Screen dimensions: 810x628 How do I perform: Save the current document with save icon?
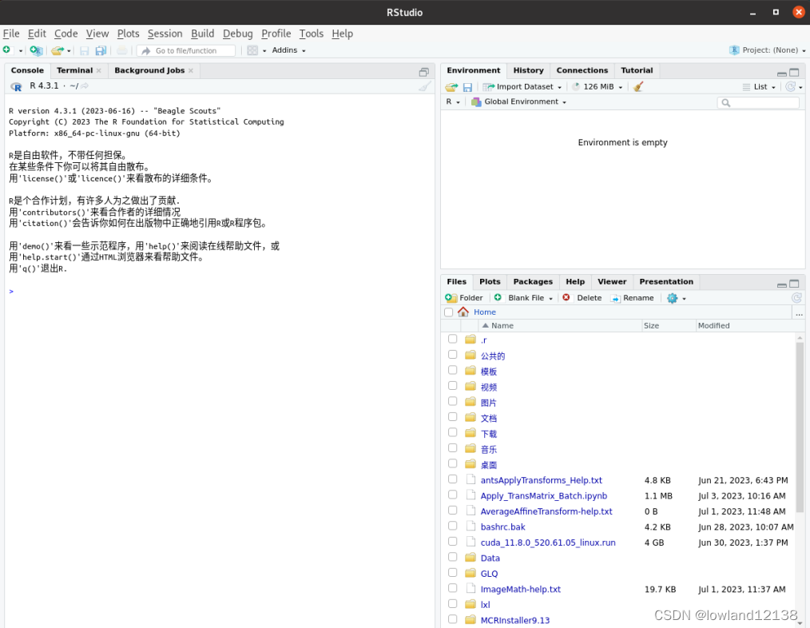point(84,50)
